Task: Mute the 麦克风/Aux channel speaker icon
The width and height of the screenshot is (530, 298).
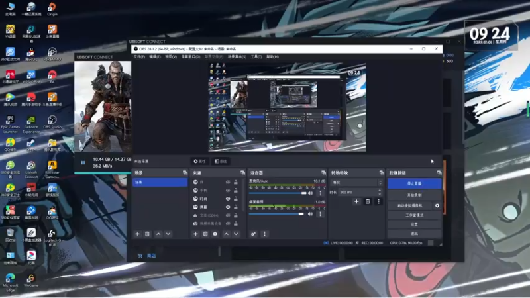Action: point(310,193)
